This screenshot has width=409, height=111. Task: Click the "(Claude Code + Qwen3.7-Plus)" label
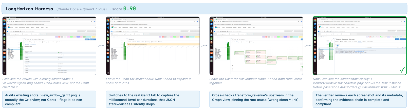pyautogui.click(x=82, y=9)
